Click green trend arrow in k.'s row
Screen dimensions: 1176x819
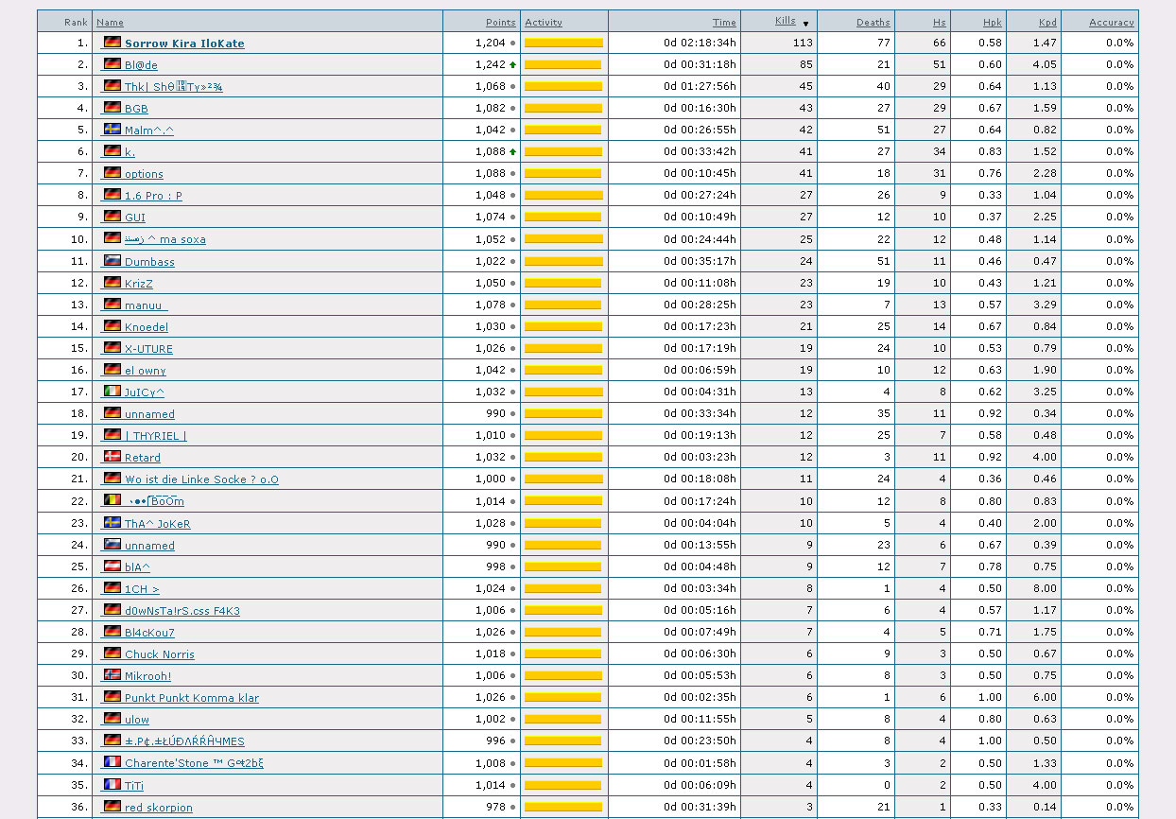click(x=512, y=151)
